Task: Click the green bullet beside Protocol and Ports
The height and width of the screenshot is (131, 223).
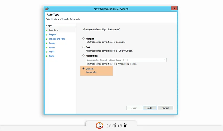Action: (x=47, y=39)
